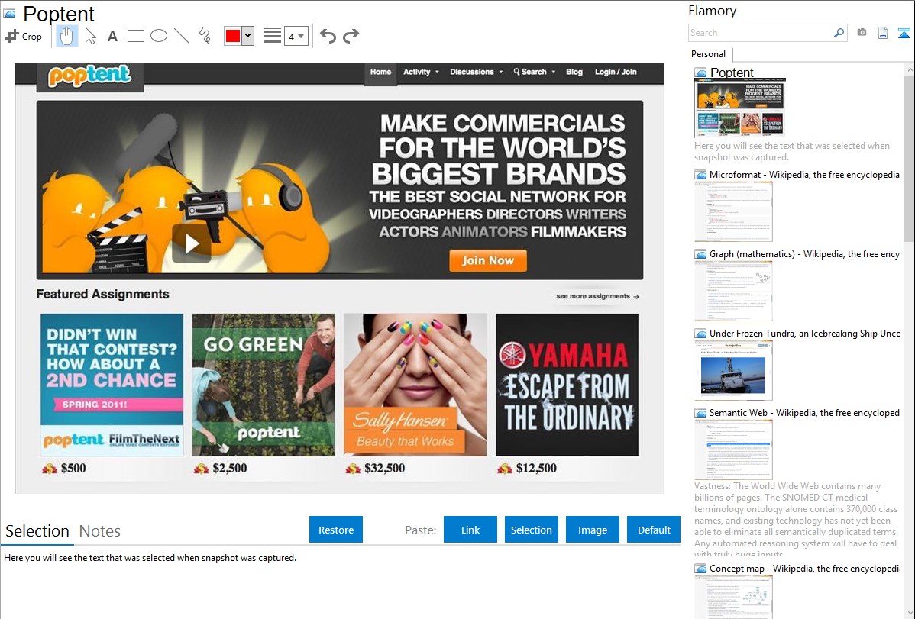This screenshot has width=915, height=619.
Task: Paste as Link button
Action: tap(470, 530)
